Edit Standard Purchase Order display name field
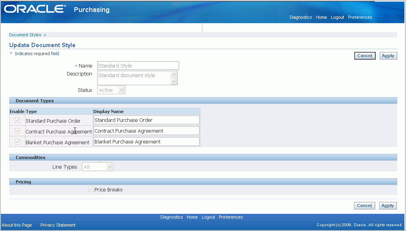 146,120
